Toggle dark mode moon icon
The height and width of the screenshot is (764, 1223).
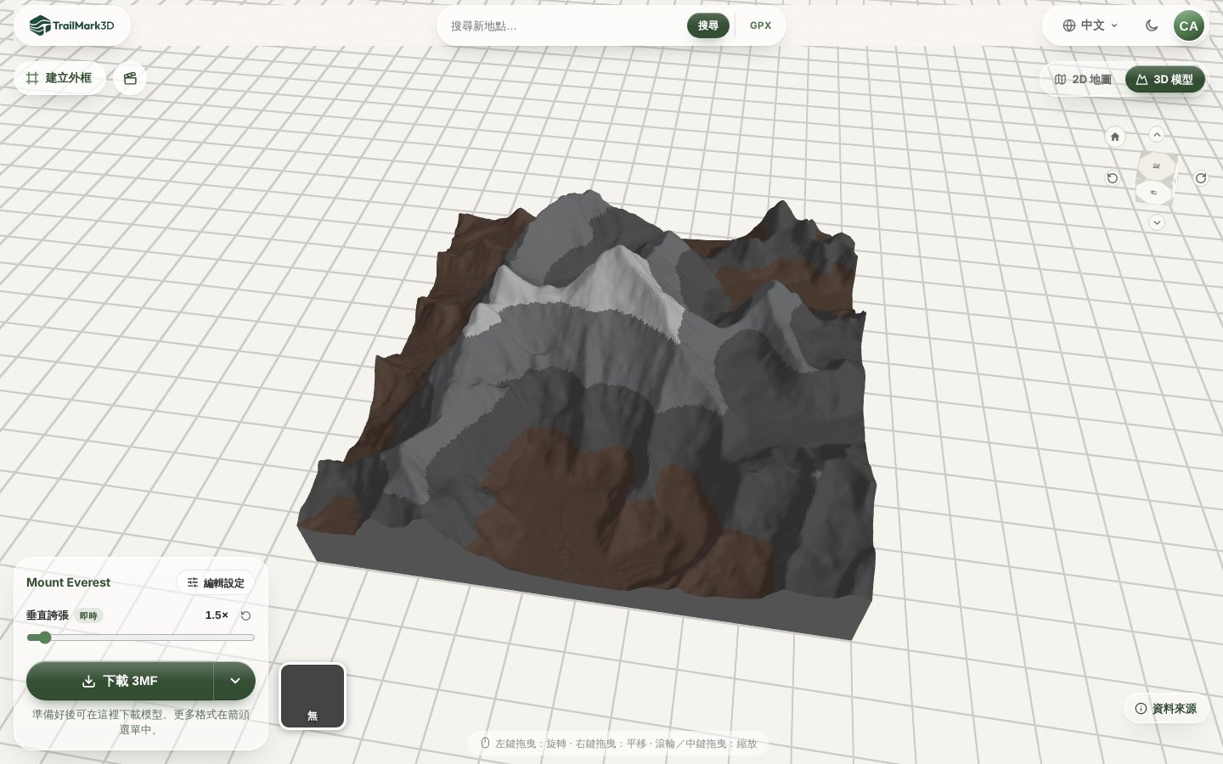pyautogui.click(x=1152, y=25)
